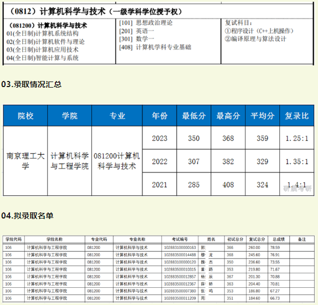
Task: Click direction '01(全日制)计算机系统结构'
Action: (x=43, y=33)
